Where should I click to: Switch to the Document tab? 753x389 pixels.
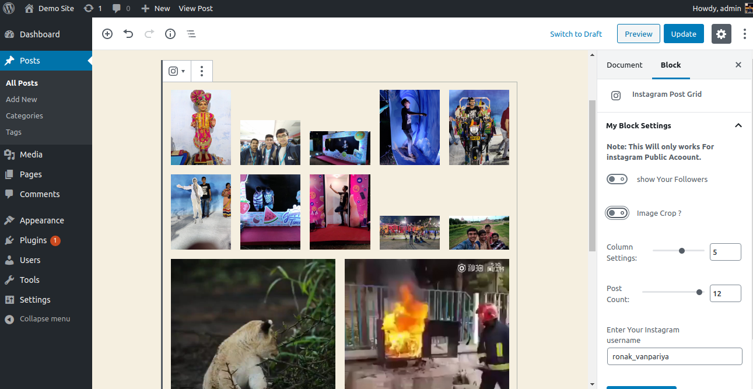coord(624,65)
